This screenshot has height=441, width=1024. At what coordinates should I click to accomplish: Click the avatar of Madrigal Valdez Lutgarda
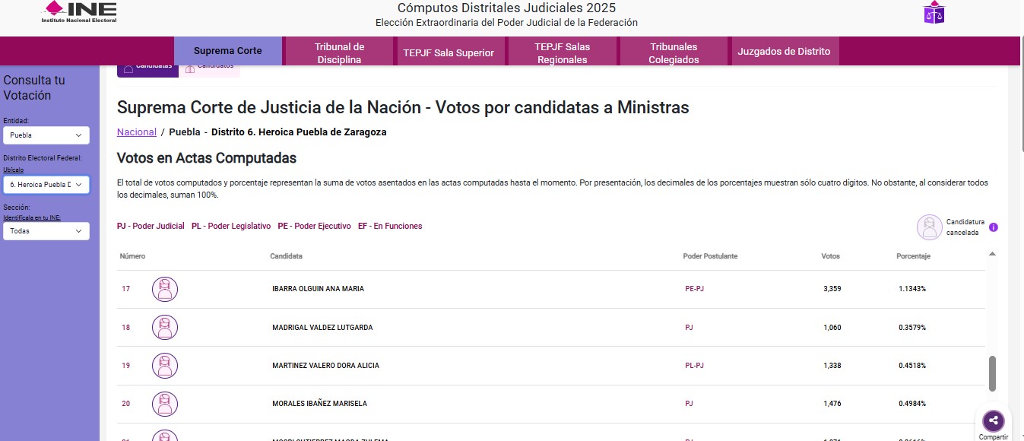click(x=165, y=328)
